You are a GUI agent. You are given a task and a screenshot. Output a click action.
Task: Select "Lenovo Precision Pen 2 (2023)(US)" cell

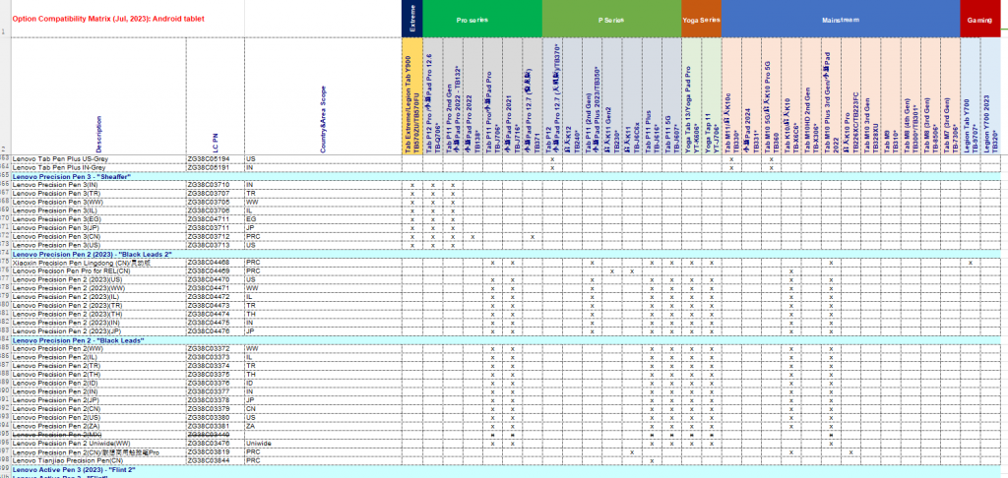99,280
